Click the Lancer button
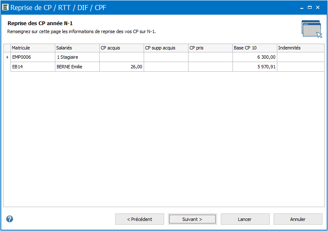 tap(245, 219)
